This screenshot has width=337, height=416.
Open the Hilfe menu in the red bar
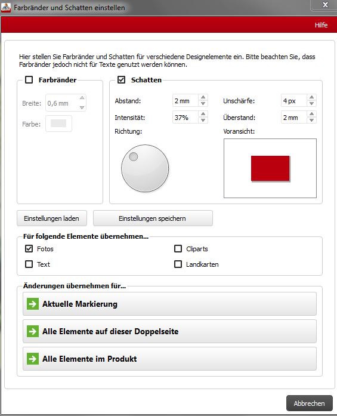(x=321, y=25)
